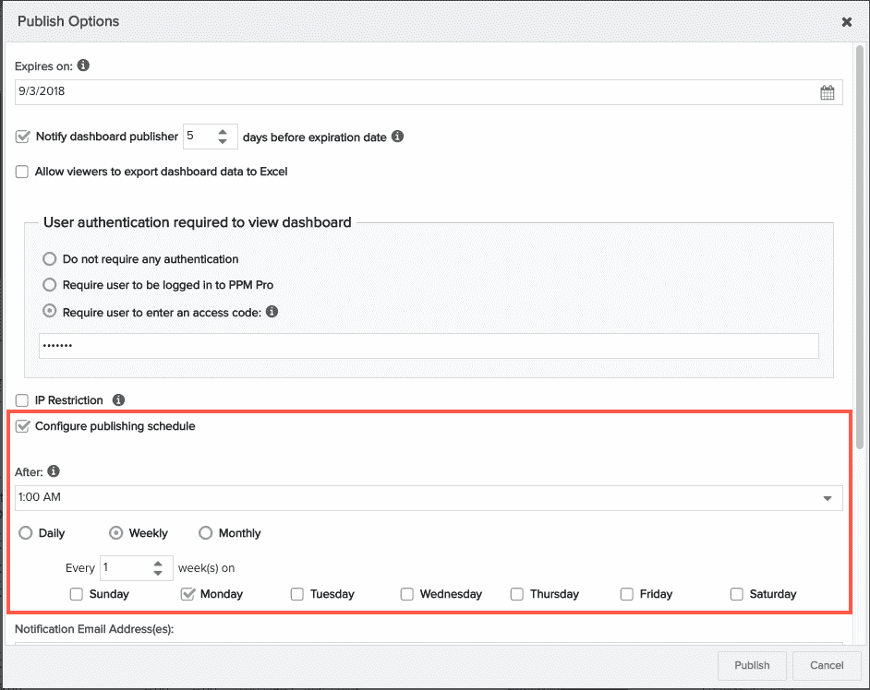Click the Cancel button
This screenshot has width=870, height=690.
point(827,666)
